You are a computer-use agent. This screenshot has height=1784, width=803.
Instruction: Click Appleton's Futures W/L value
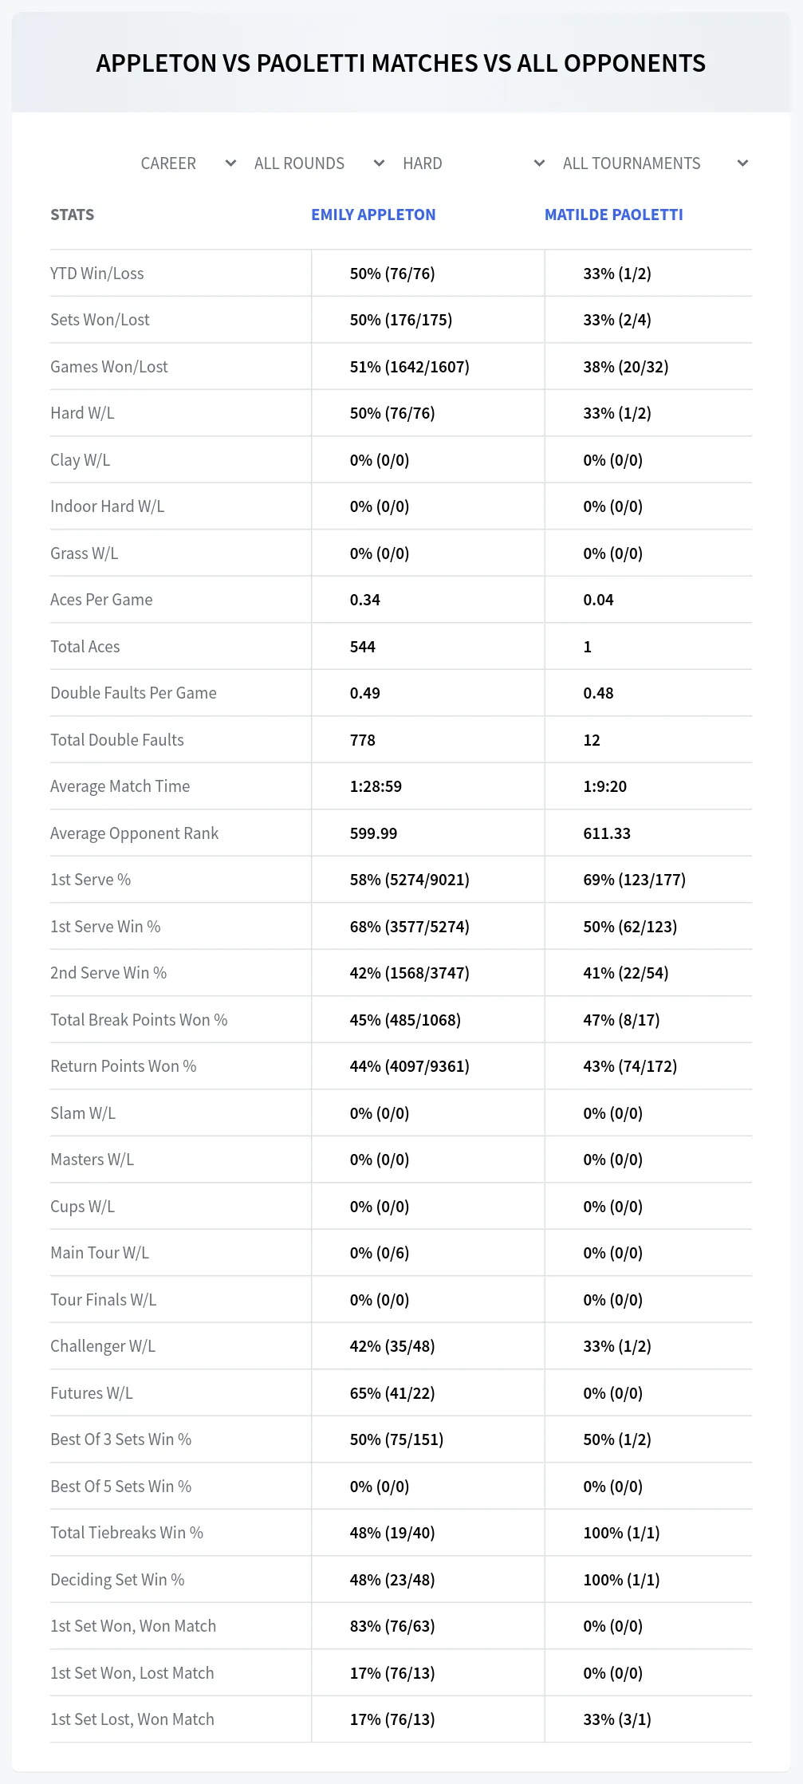point(392,1393)
